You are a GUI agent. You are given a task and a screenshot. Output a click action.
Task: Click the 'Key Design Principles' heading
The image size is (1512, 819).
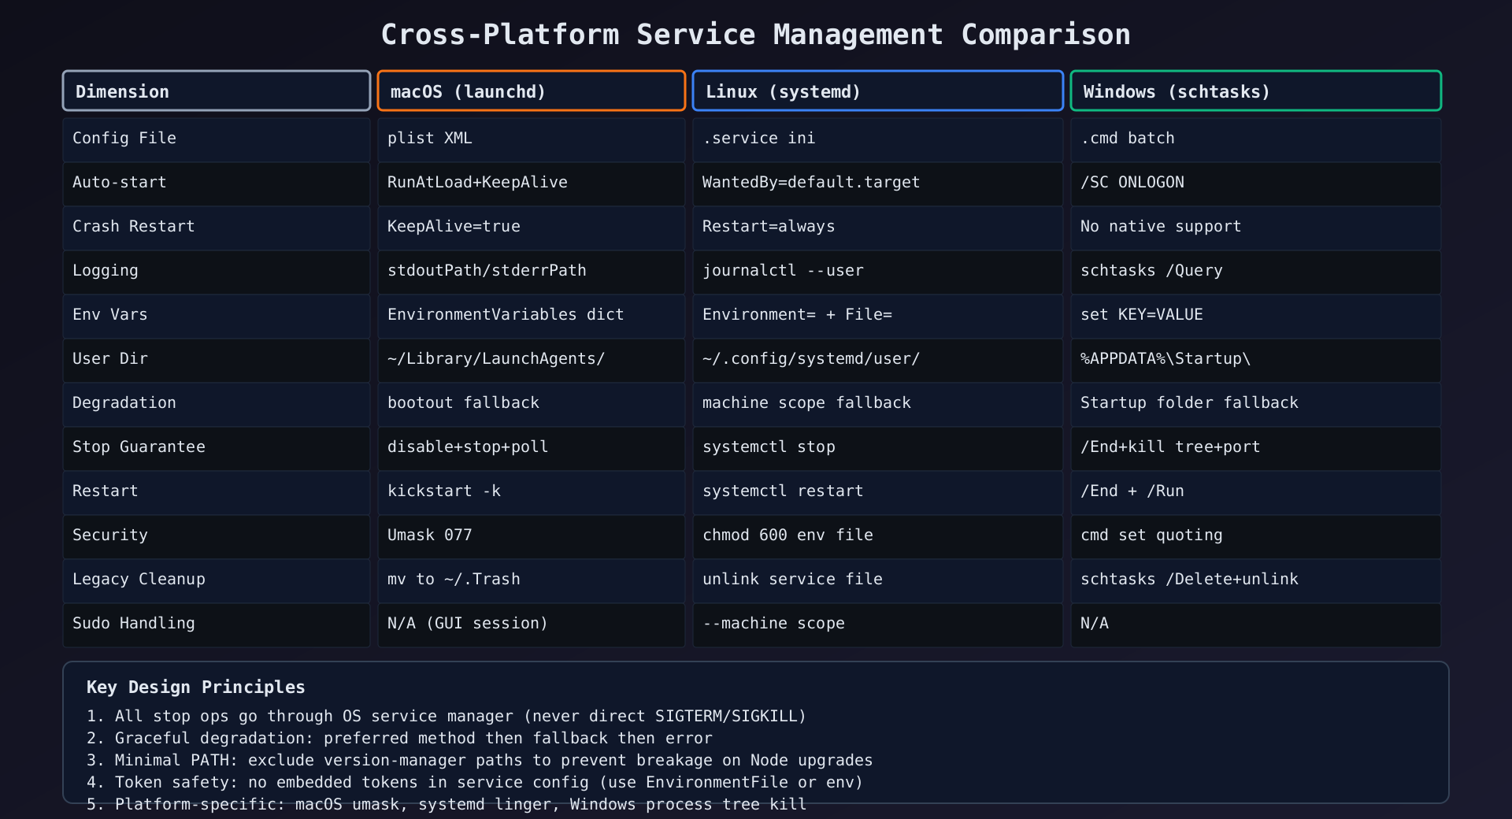point(195,687)
